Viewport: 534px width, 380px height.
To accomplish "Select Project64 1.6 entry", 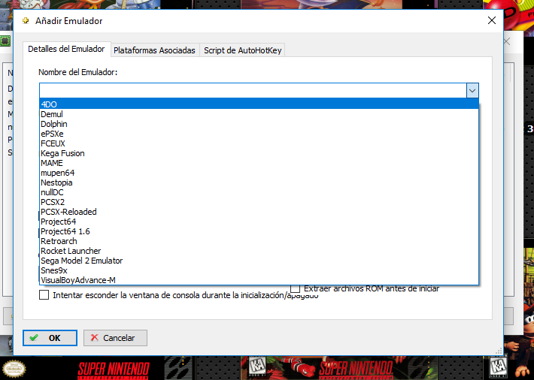I will 259,231.
